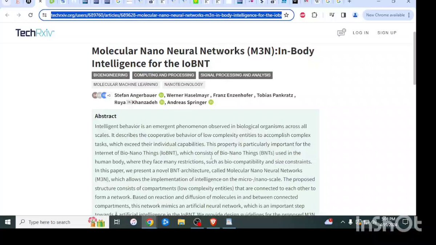436x245 pixels.
Task: Toggle the Chrome side panel
Action: coord(343,15)
